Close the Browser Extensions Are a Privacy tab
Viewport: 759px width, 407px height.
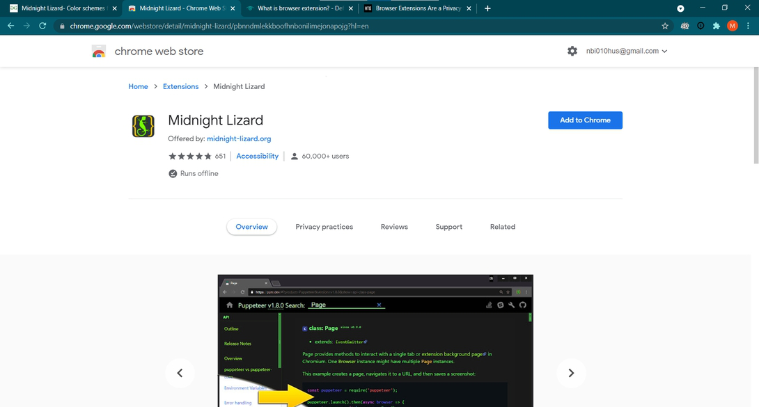469,8
